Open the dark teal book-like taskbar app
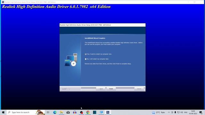This screenshot has height=115, width=205. tap(94, 112)
